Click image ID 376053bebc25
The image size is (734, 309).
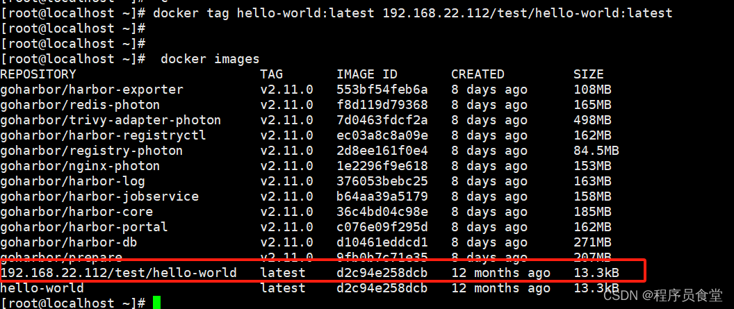pyautogui.click(x=382, y=181)
